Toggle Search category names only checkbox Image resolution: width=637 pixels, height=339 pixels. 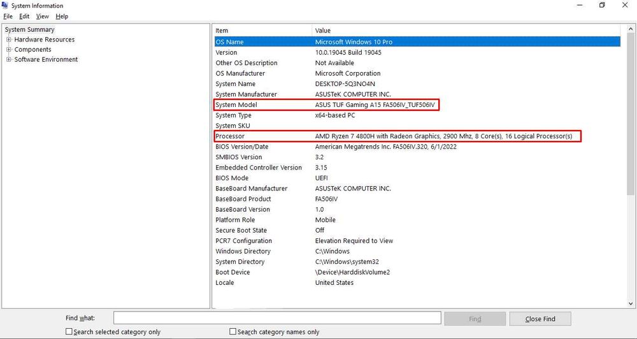click(233, 332)
